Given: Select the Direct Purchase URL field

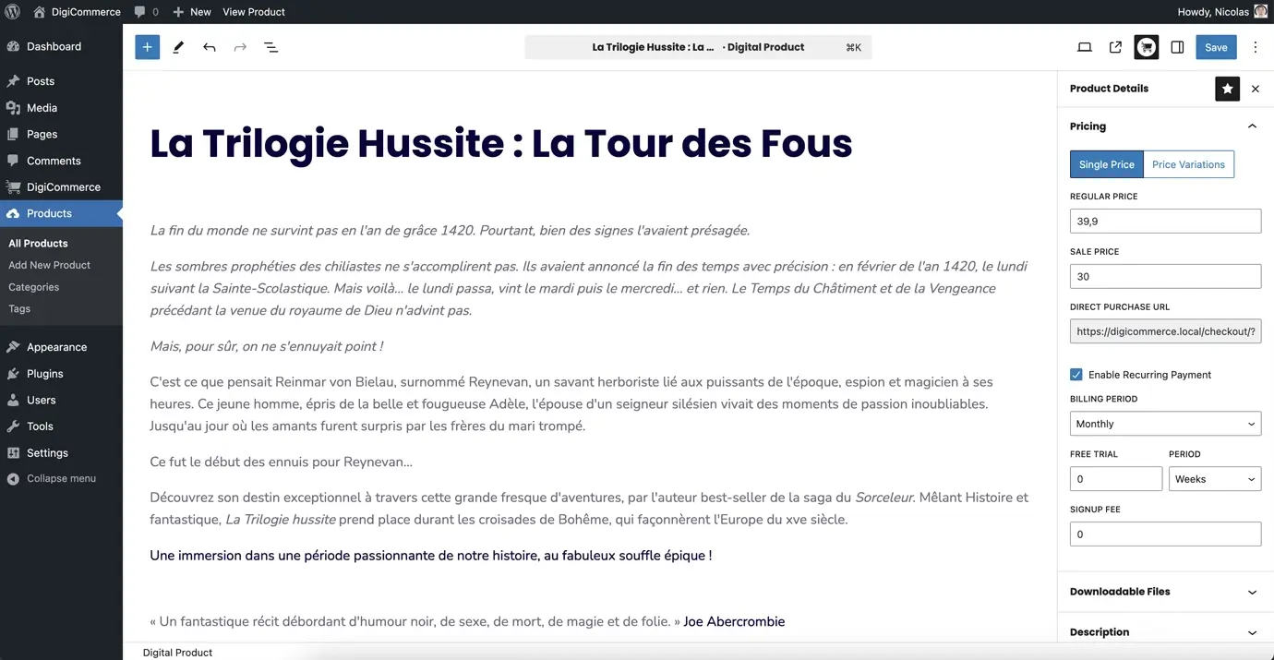Looking at the screenshot, I should tap(1165, 331).
